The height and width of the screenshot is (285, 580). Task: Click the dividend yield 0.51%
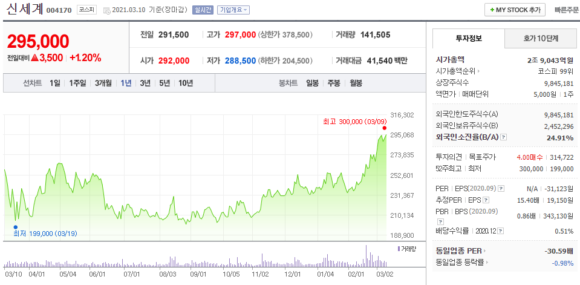click(564, 231)
